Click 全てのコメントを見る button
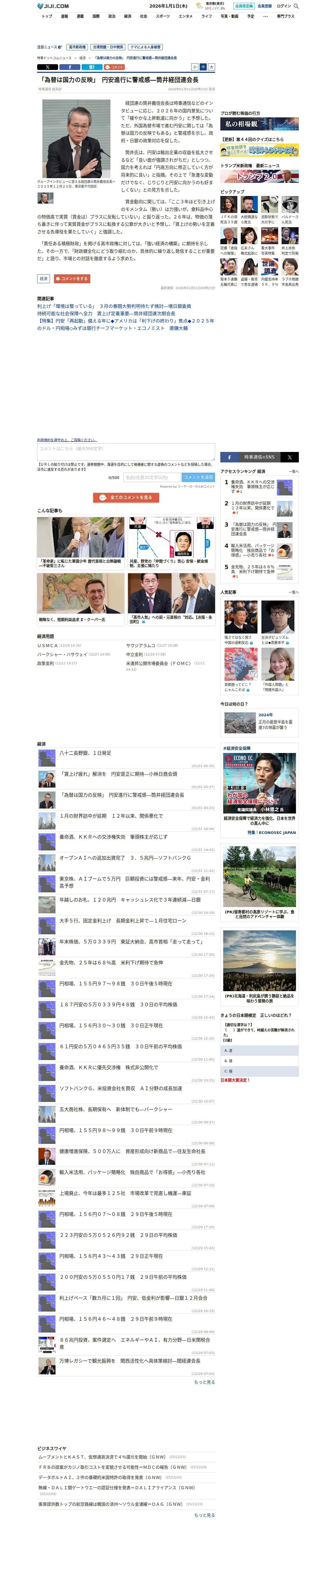 (x=126, y=497)
